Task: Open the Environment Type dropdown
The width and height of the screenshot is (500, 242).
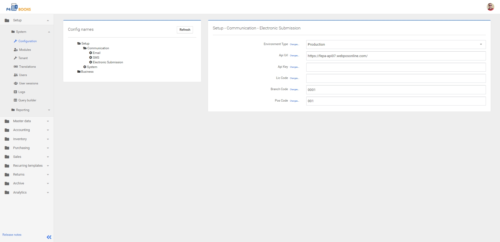Action: pyautogui.click(x=396, y=45)
